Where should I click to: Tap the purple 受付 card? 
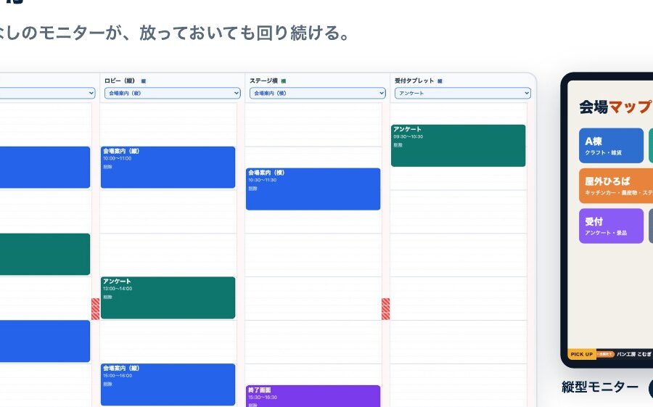click(x=611, y=226)
